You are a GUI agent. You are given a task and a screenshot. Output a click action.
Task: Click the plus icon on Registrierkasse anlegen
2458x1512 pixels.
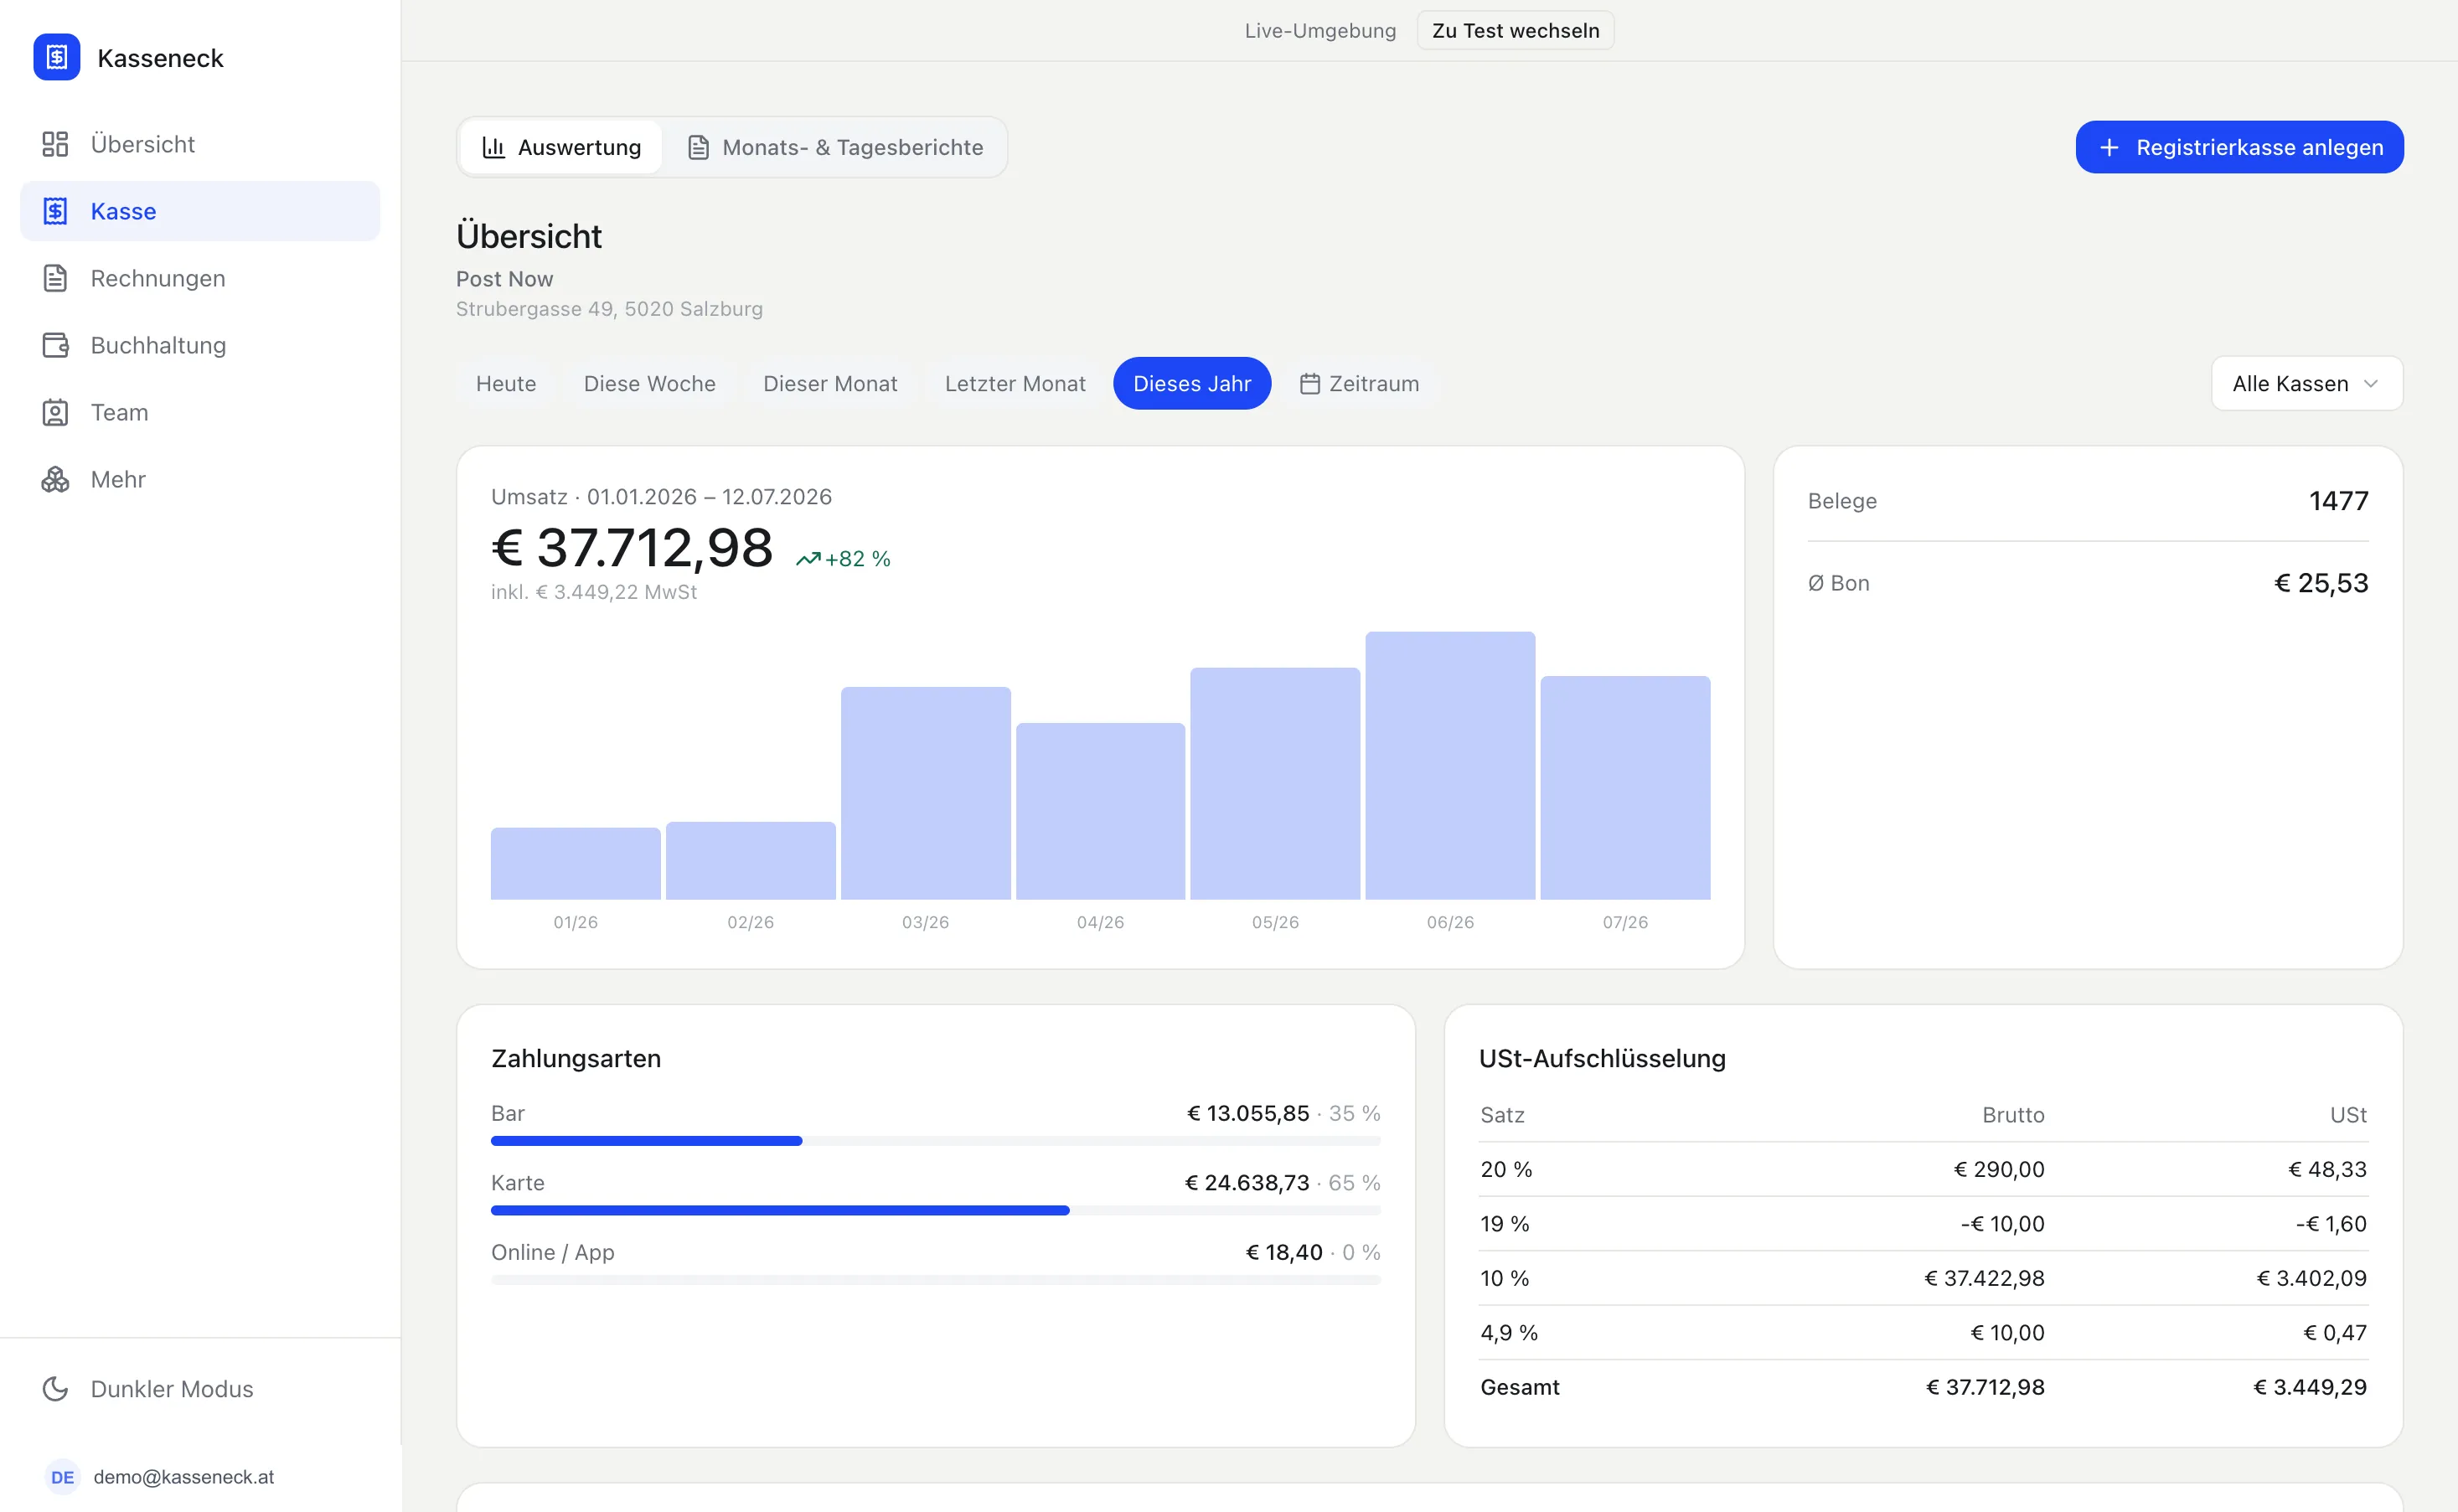2108,147
